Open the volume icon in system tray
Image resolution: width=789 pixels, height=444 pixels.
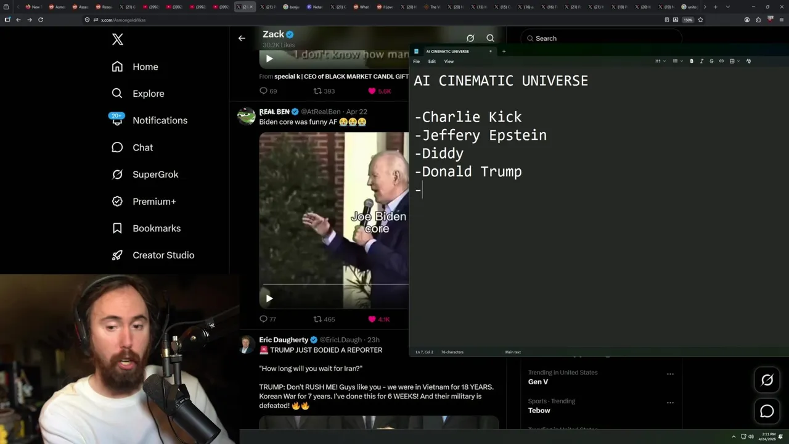751,437
